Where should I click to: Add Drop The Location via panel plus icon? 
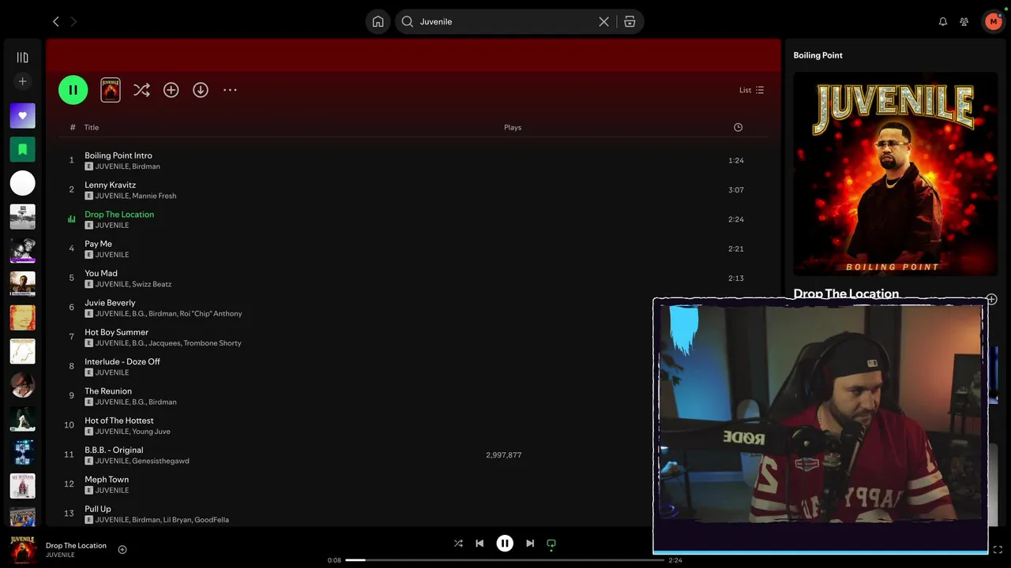pyautogui.click(x=992, y=299)
